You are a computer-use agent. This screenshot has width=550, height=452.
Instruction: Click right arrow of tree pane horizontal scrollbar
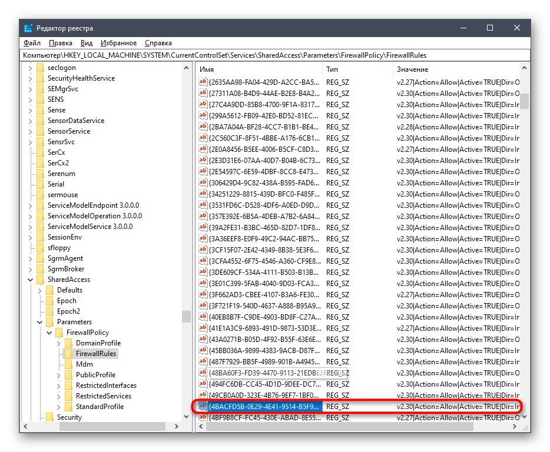[177, 427]
